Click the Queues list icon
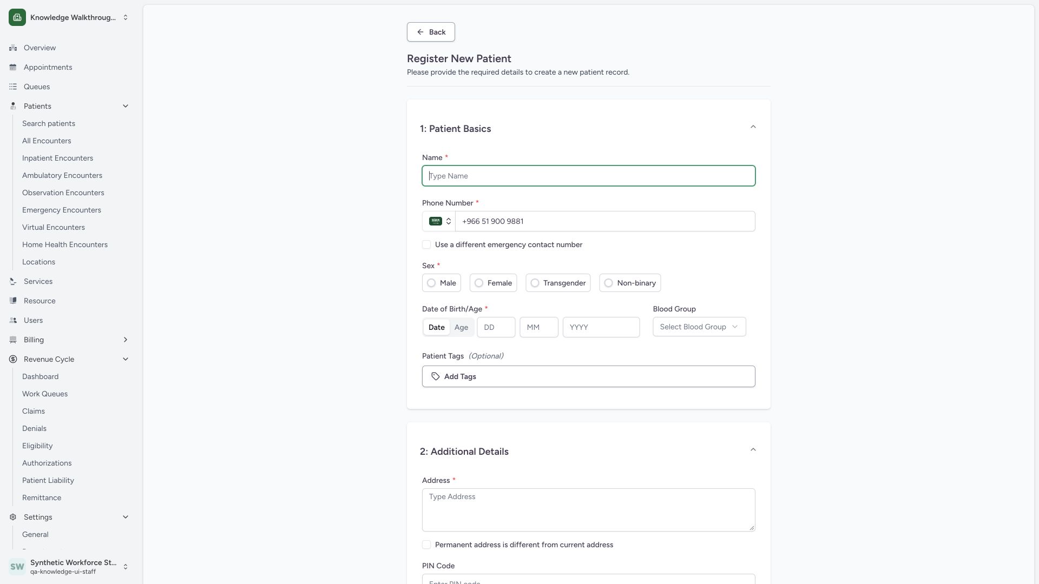 click(13, 87)
